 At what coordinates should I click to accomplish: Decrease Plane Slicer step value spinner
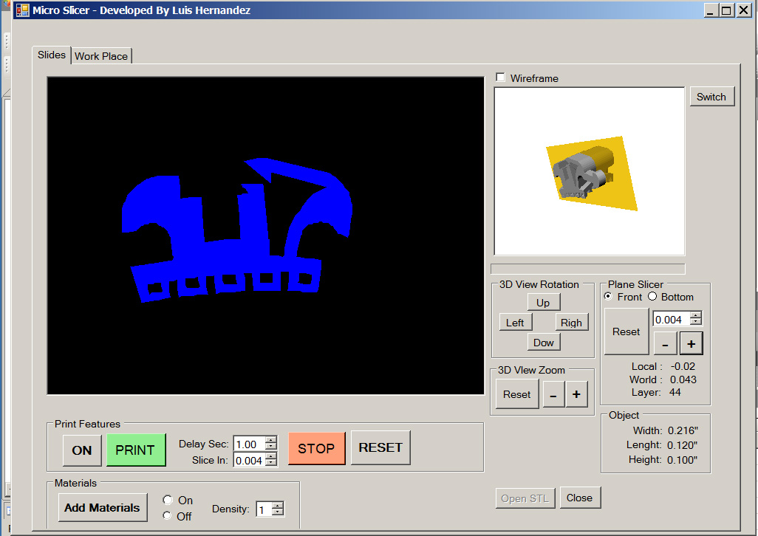point(696,322)
